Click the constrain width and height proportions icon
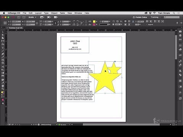Image resolution: width=183 pixels, height=137 pixels. [37, 23]
